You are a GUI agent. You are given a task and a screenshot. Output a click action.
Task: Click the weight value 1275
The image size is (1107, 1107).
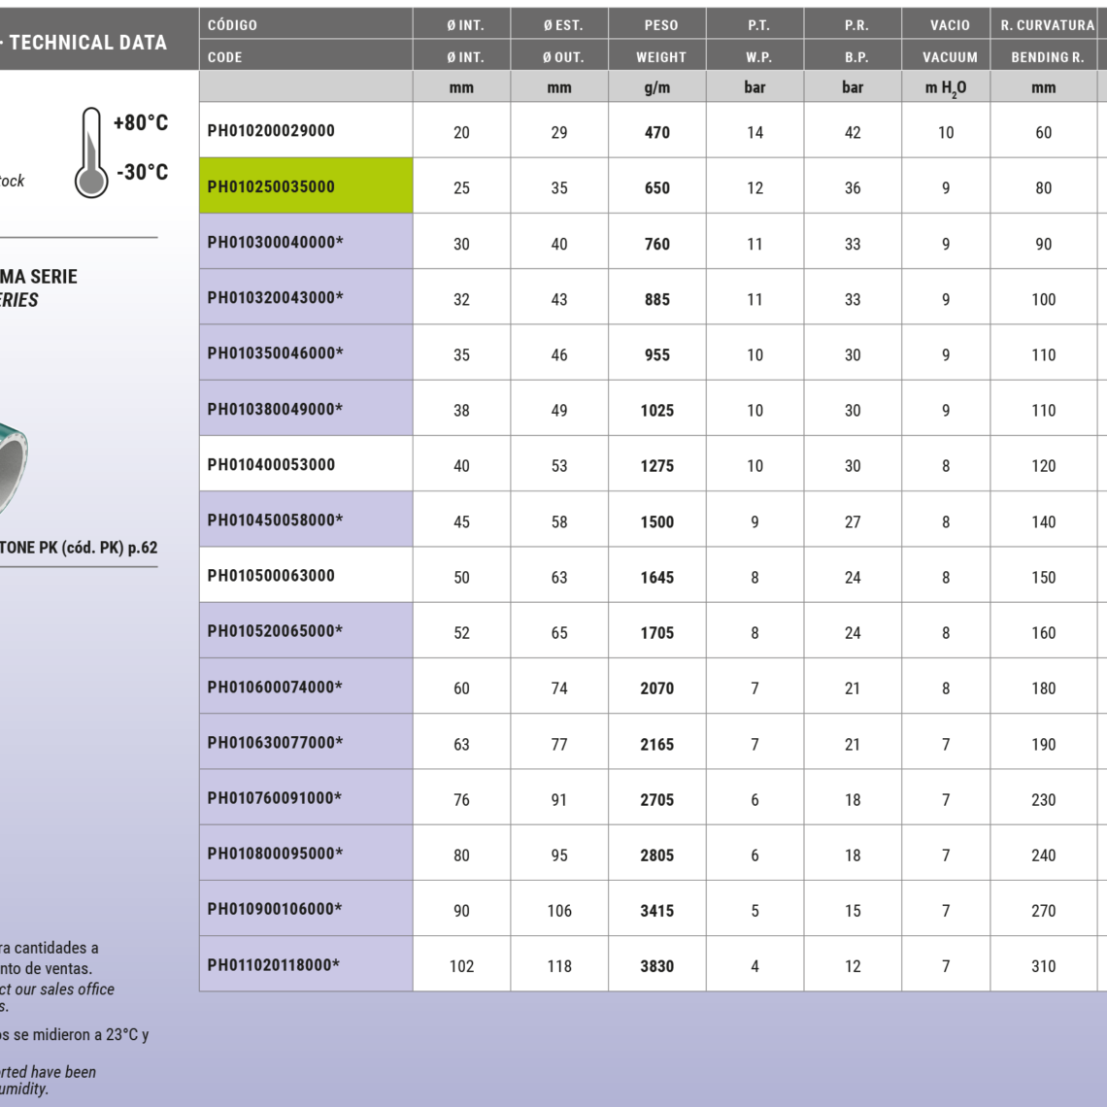tap(656, 466)
